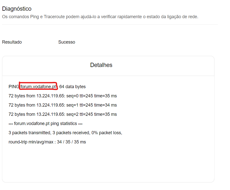Click the IP address in seq=0 line
230x190 pixels.
pyautogui.click(x=50, y=96)
